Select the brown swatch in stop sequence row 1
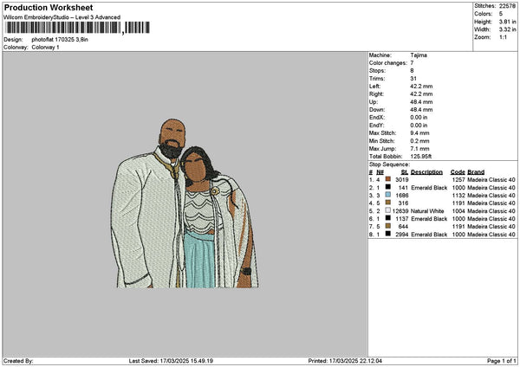The width and height of the screenshot is (520, 367). (387, 179)
